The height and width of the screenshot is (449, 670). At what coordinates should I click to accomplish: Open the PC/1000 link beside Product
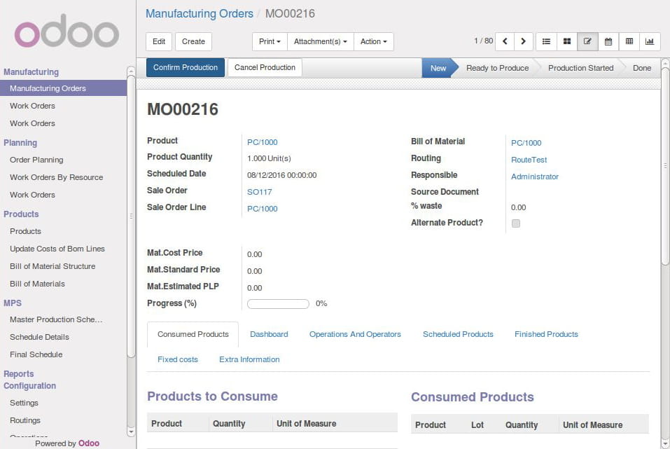click(263, 142)
